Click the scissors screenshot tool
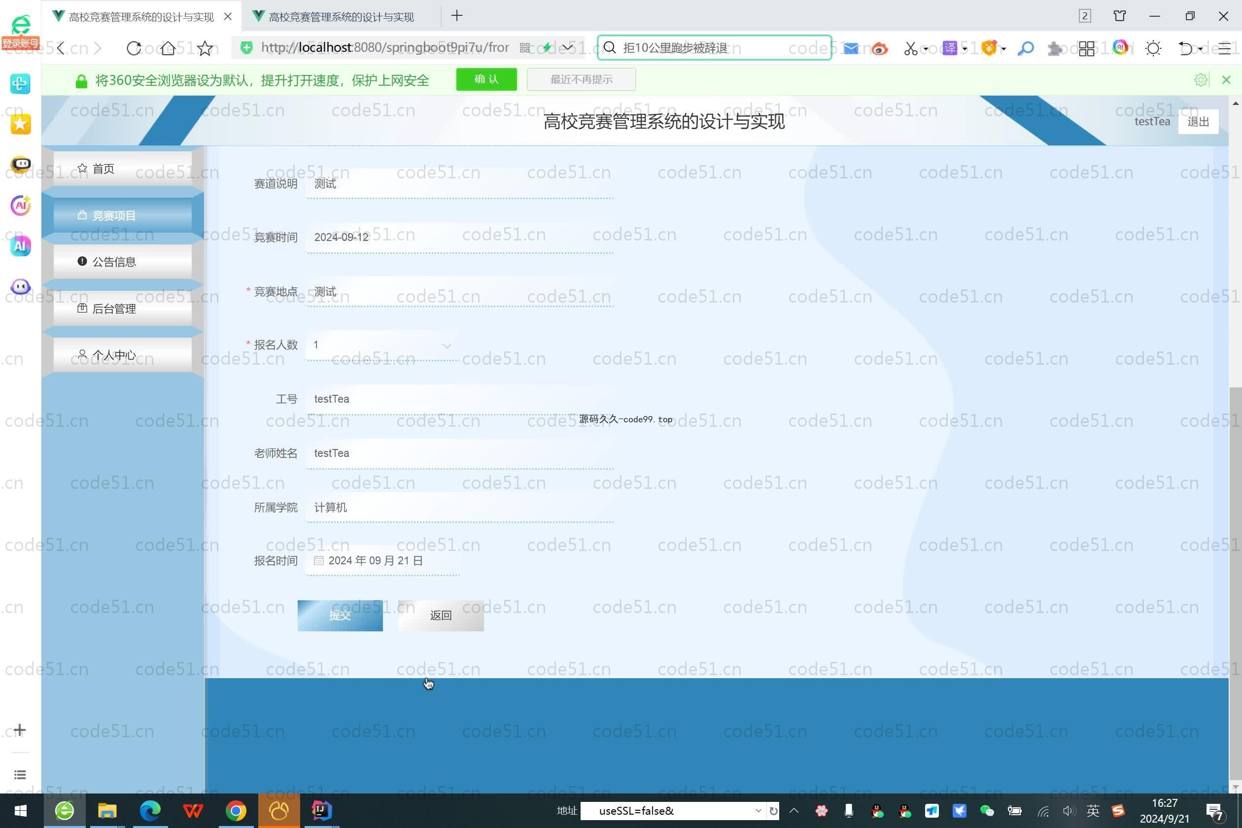 (910, 49)
